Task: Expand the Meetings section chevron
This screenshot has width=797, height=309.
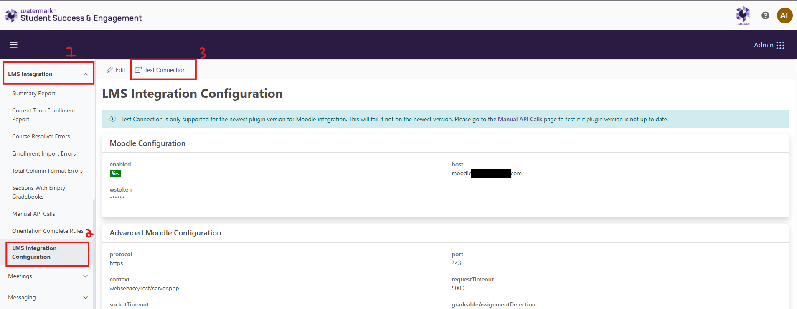Action: click(85, 276)
